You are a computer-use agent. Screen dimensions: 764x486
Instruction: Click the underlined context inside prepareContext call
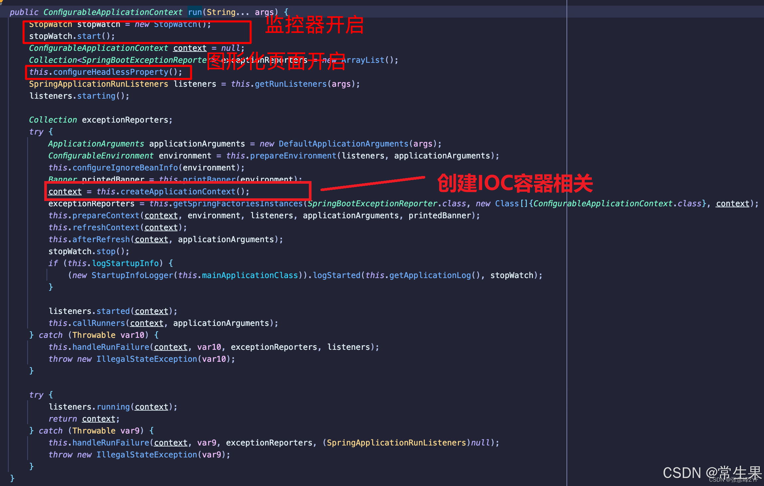click(x=161, y=215)
